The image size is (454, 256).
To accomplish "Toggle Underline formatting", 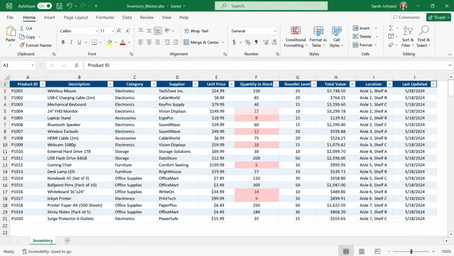I will 79,42.
